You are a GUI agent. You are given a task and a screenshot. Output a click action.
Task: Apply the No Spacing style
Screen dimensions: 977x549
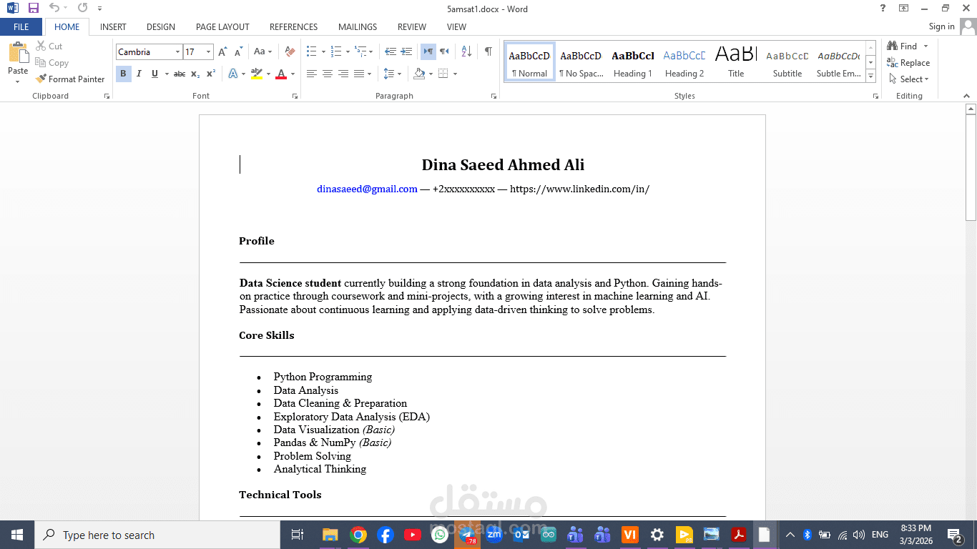pyautogui.click(x=581, y=61)
